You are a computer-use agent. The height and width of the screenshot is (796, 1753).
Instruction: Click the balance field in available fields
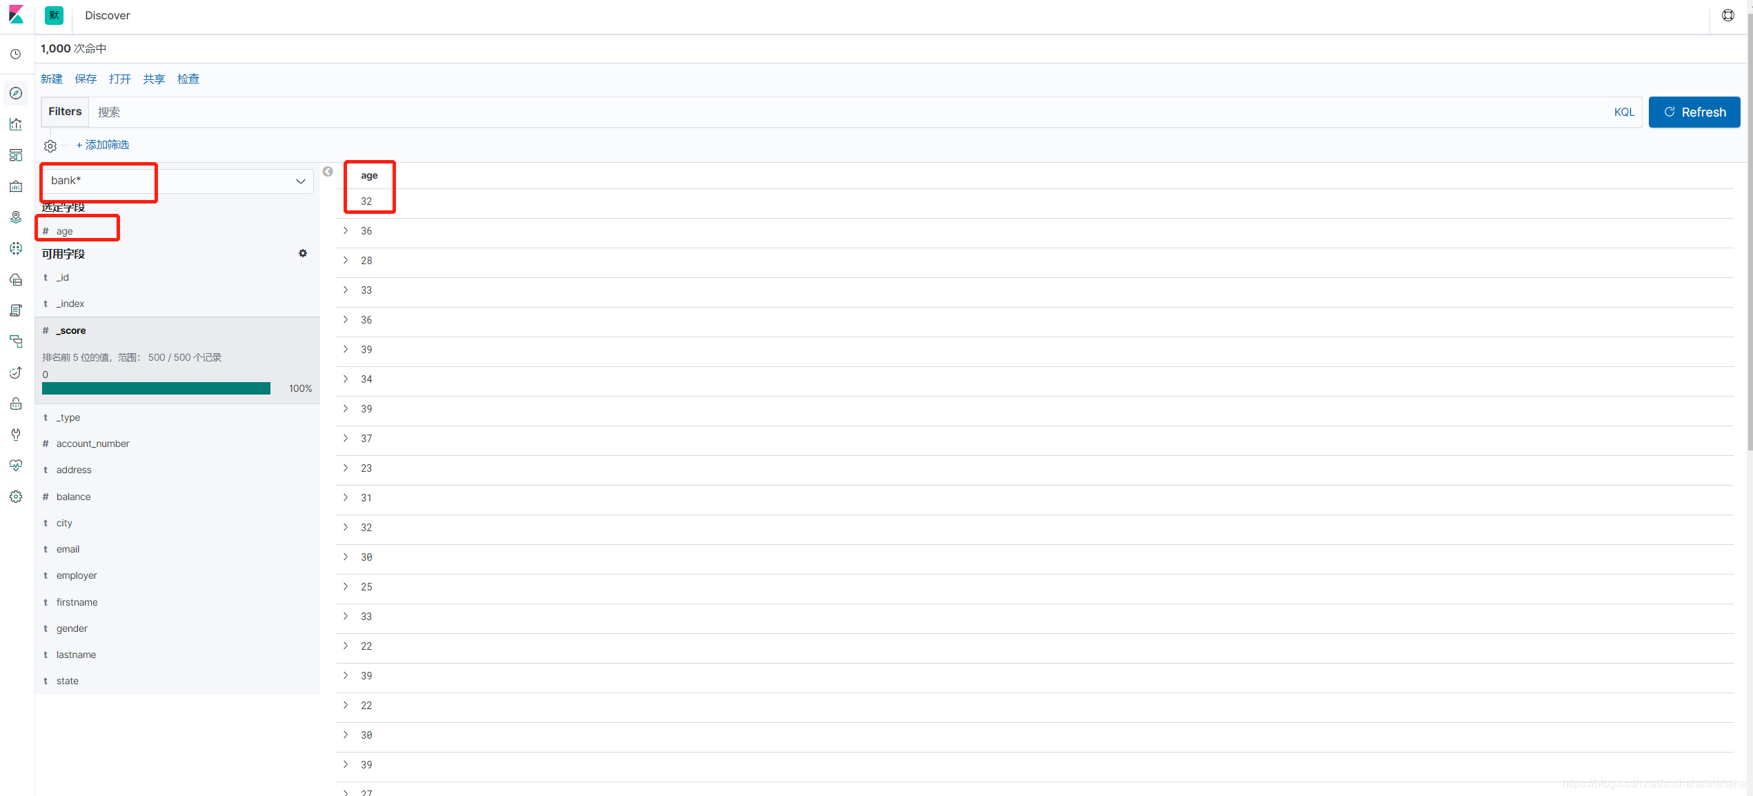(72, 495)
